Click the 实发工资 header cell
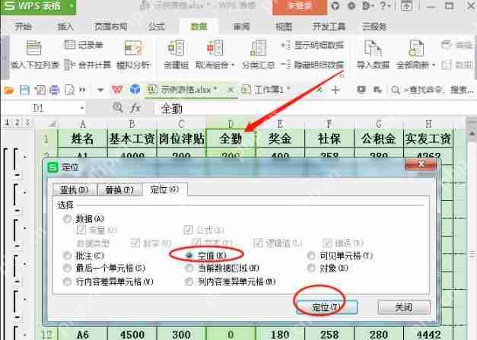Viewport: 477px width, 340px height. coord(428,138)
